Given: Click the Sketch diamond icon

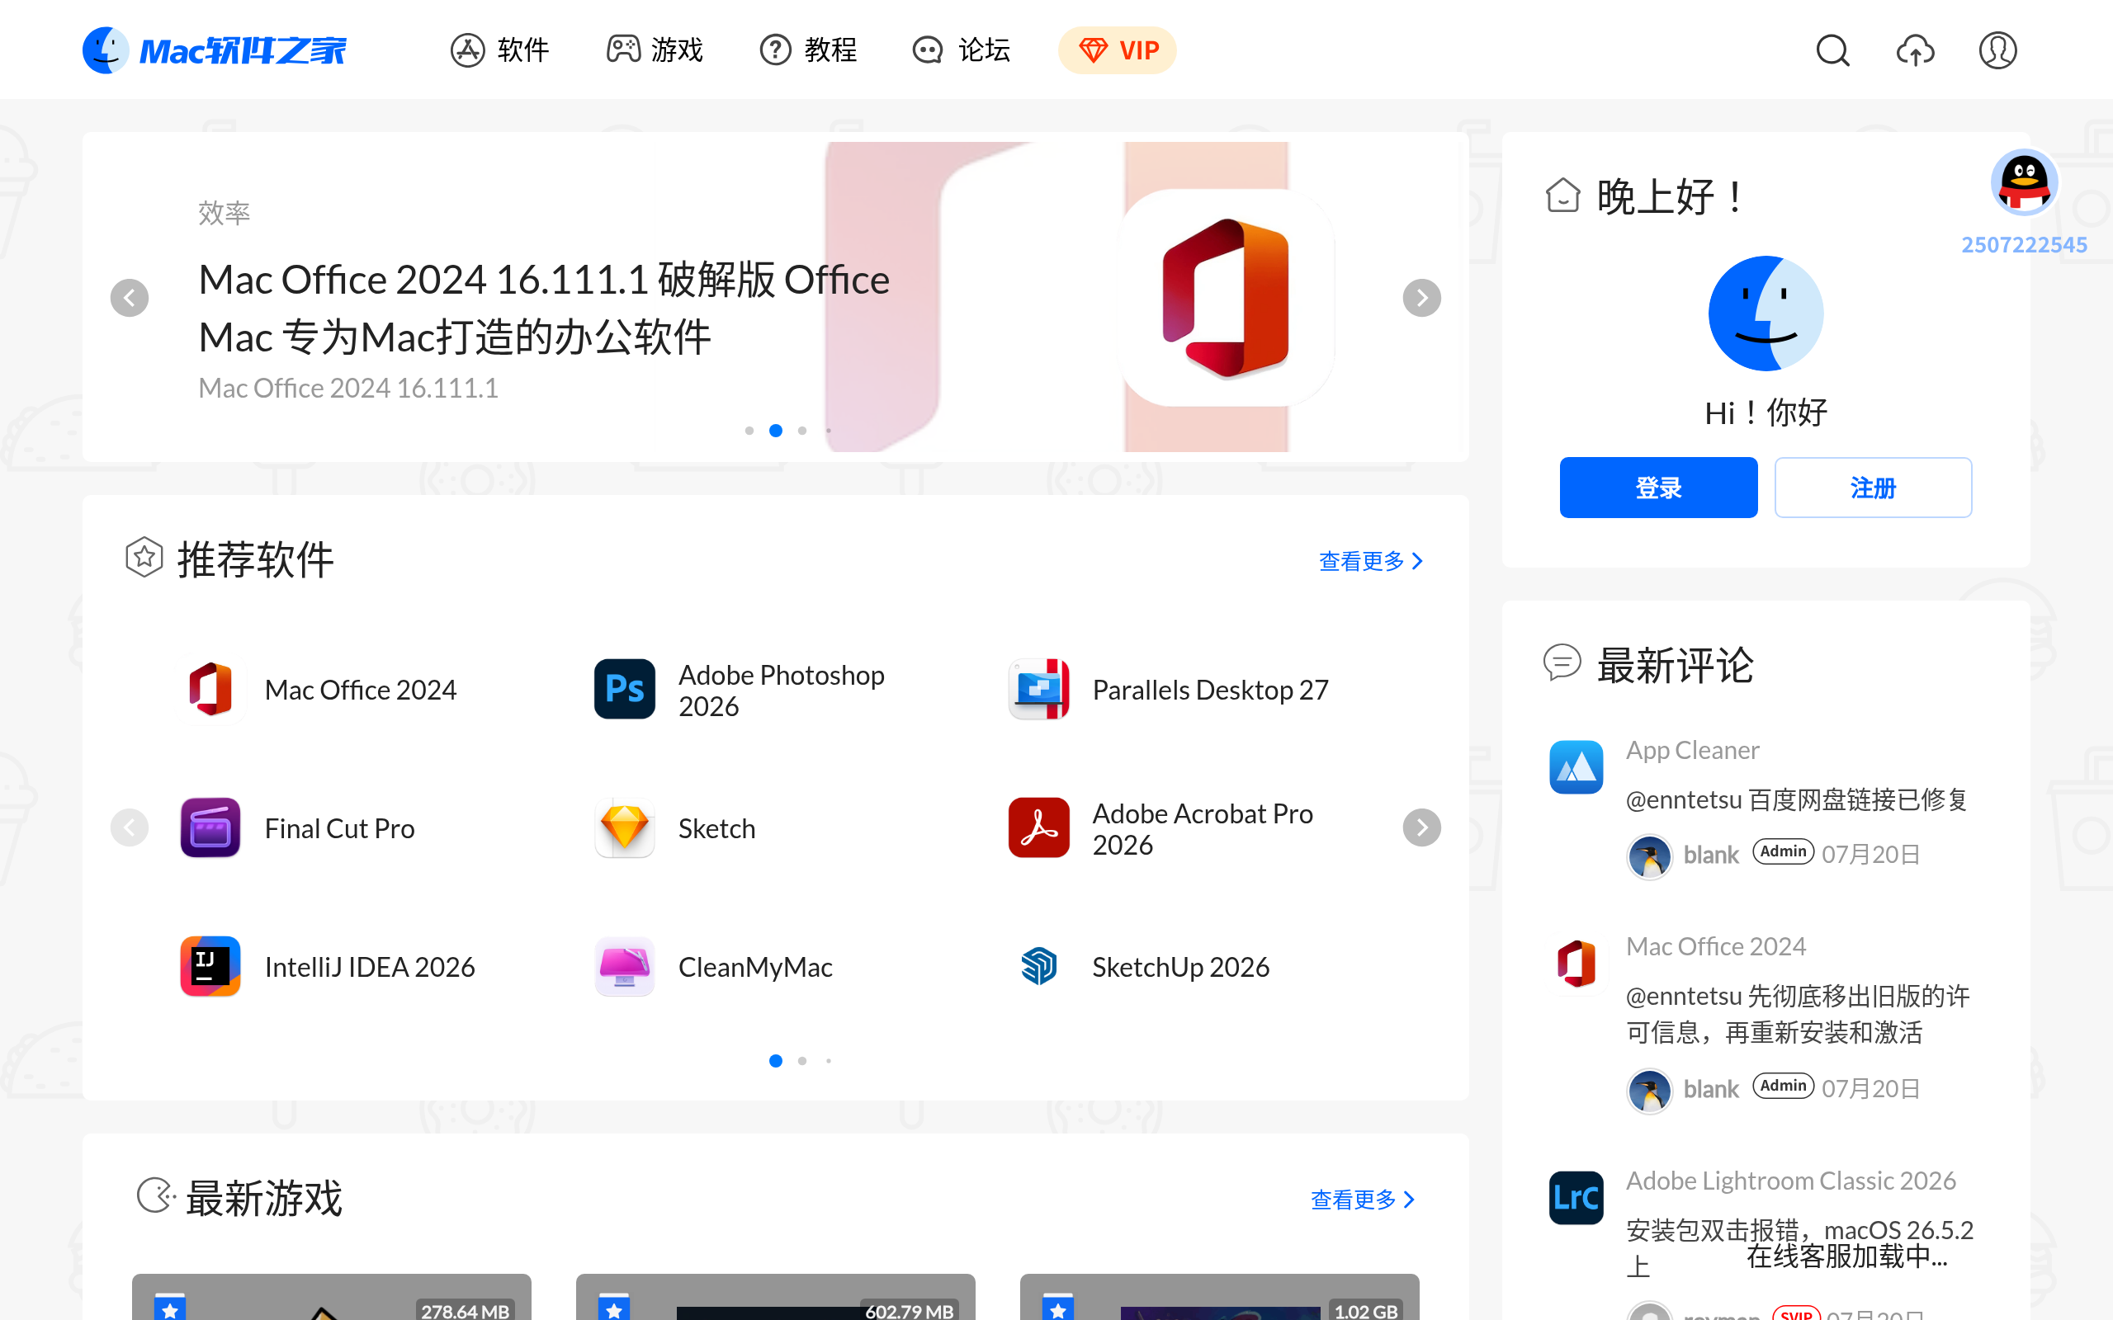Looking at the screenshot, I should click(x=624, y=827).
